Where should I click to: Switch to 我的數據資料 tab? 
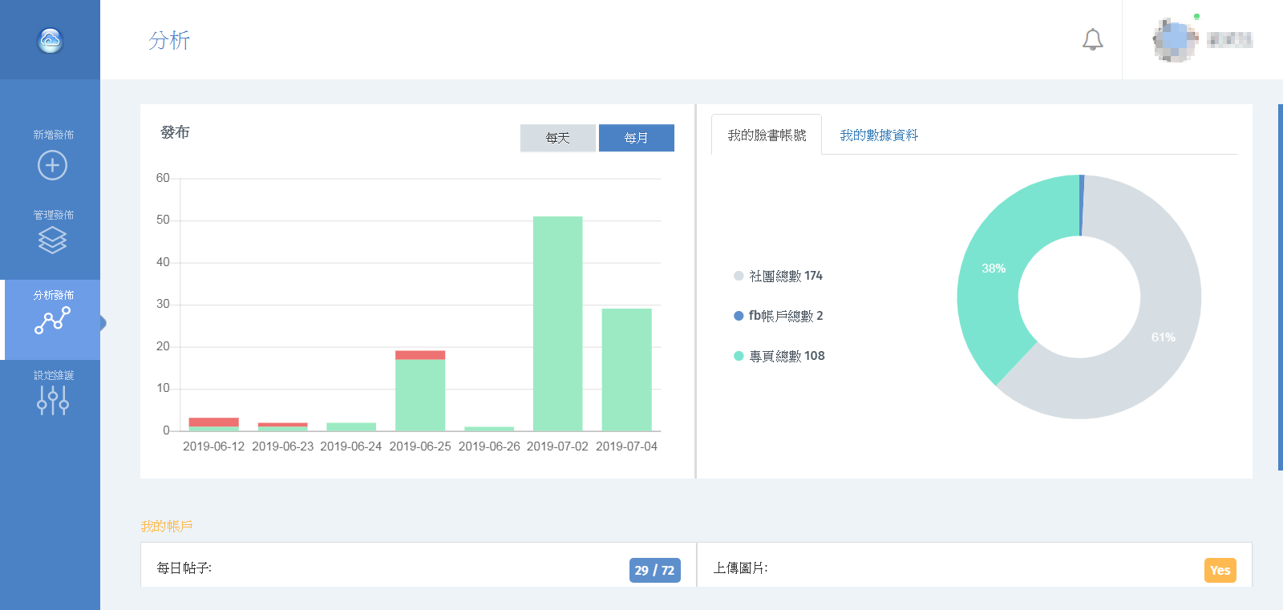click(879, 135)
